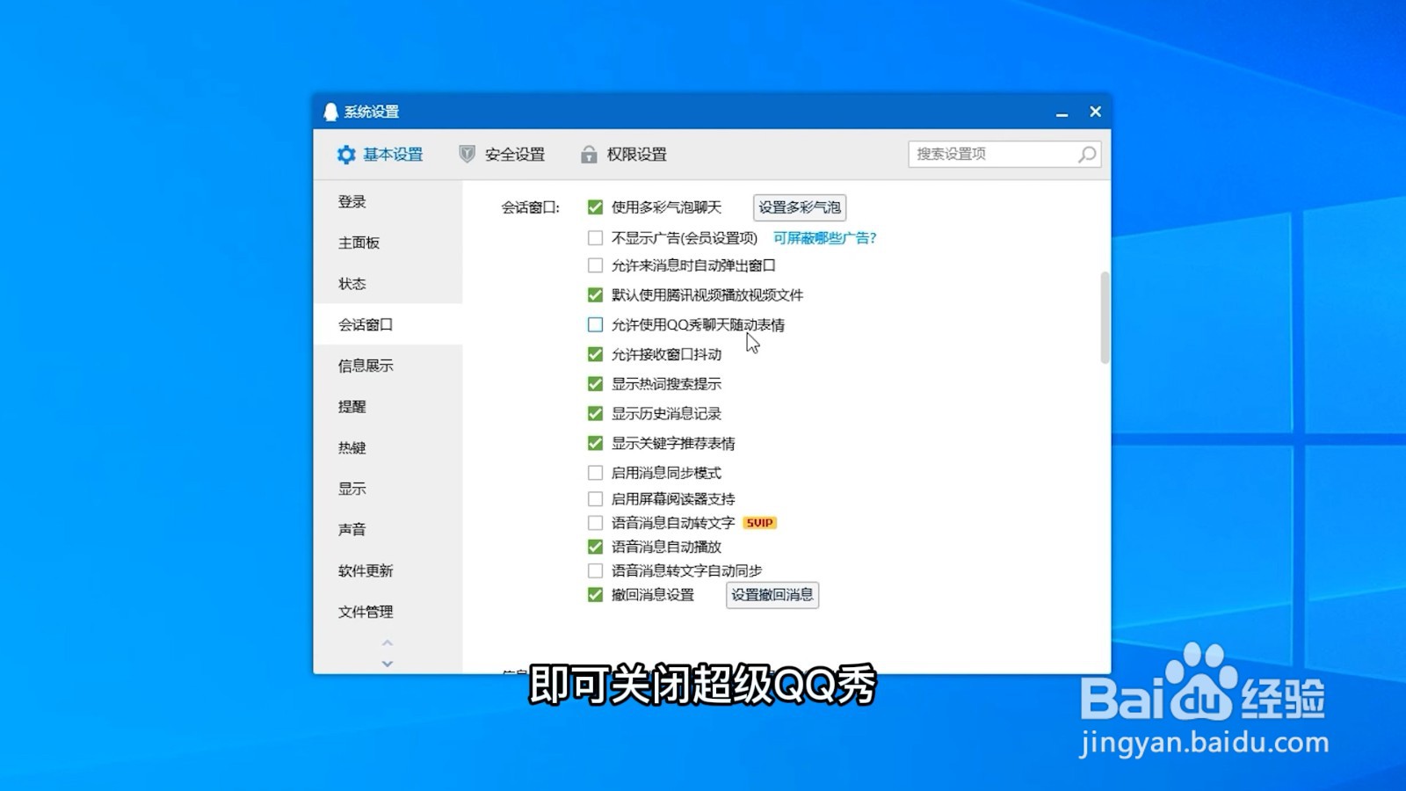
Task: Enable 启用屏幕阅读器支持 checkbox
Action: (595, 499)
